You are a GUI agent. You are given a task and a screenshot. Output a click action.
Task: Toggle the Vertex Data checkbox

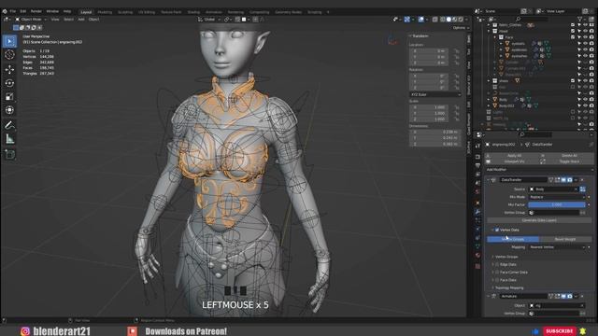pos(497,231)
